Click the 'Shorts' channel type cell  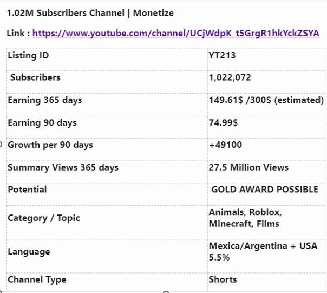(x=223, y=279)
